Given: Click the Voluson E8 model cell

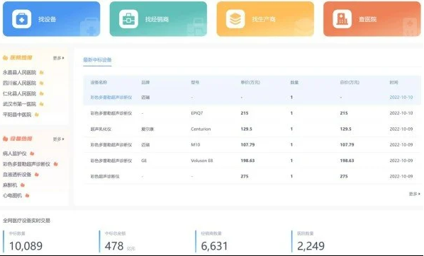Looking at the screenshot, I should [x=202, y=161].
